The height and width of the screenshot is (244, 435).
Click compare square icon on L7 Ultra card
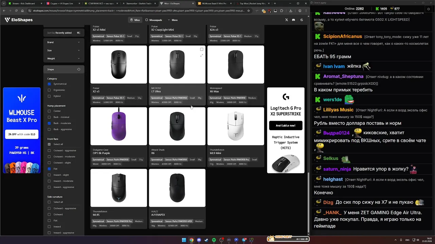tap(202, 49)
